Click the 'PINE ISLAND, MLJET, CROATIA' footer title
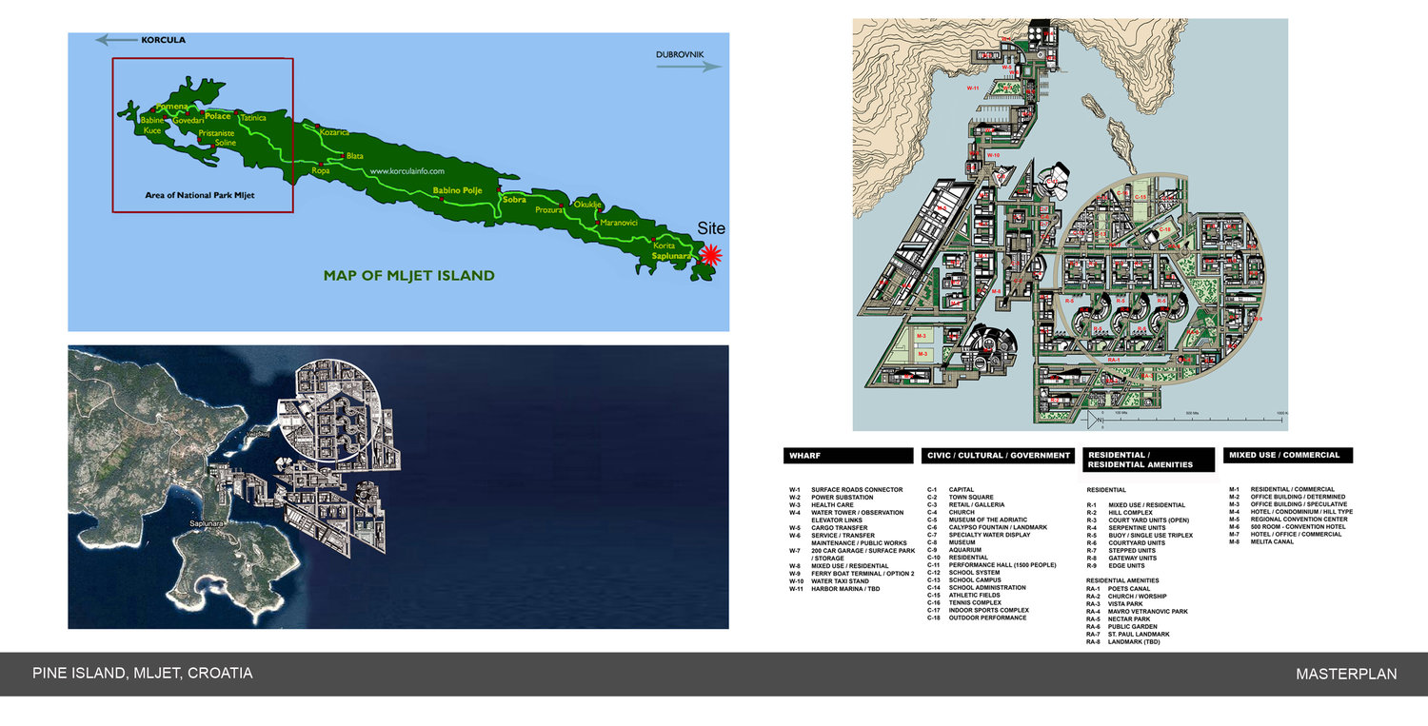Screen dimensions: 1428x726 coord(143,674)
